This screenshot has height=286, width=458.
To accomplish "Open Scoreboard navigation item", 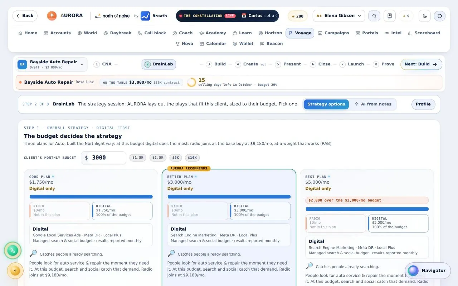I will click(x=424, y=33).
